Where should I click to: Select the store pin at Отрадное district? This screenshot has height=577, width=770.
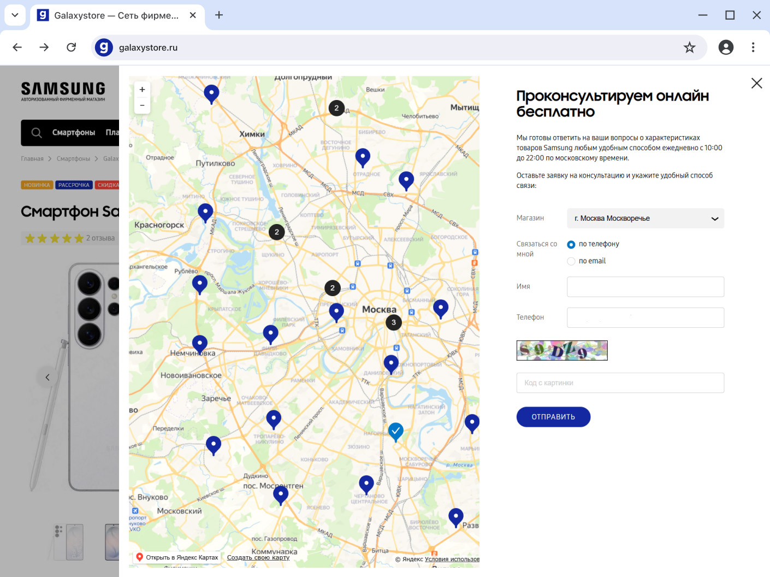click(x=363, y=157)
